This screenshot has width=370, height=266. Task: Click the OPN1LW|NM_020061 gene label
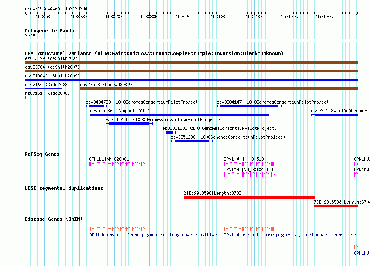[x=109, y=159]
